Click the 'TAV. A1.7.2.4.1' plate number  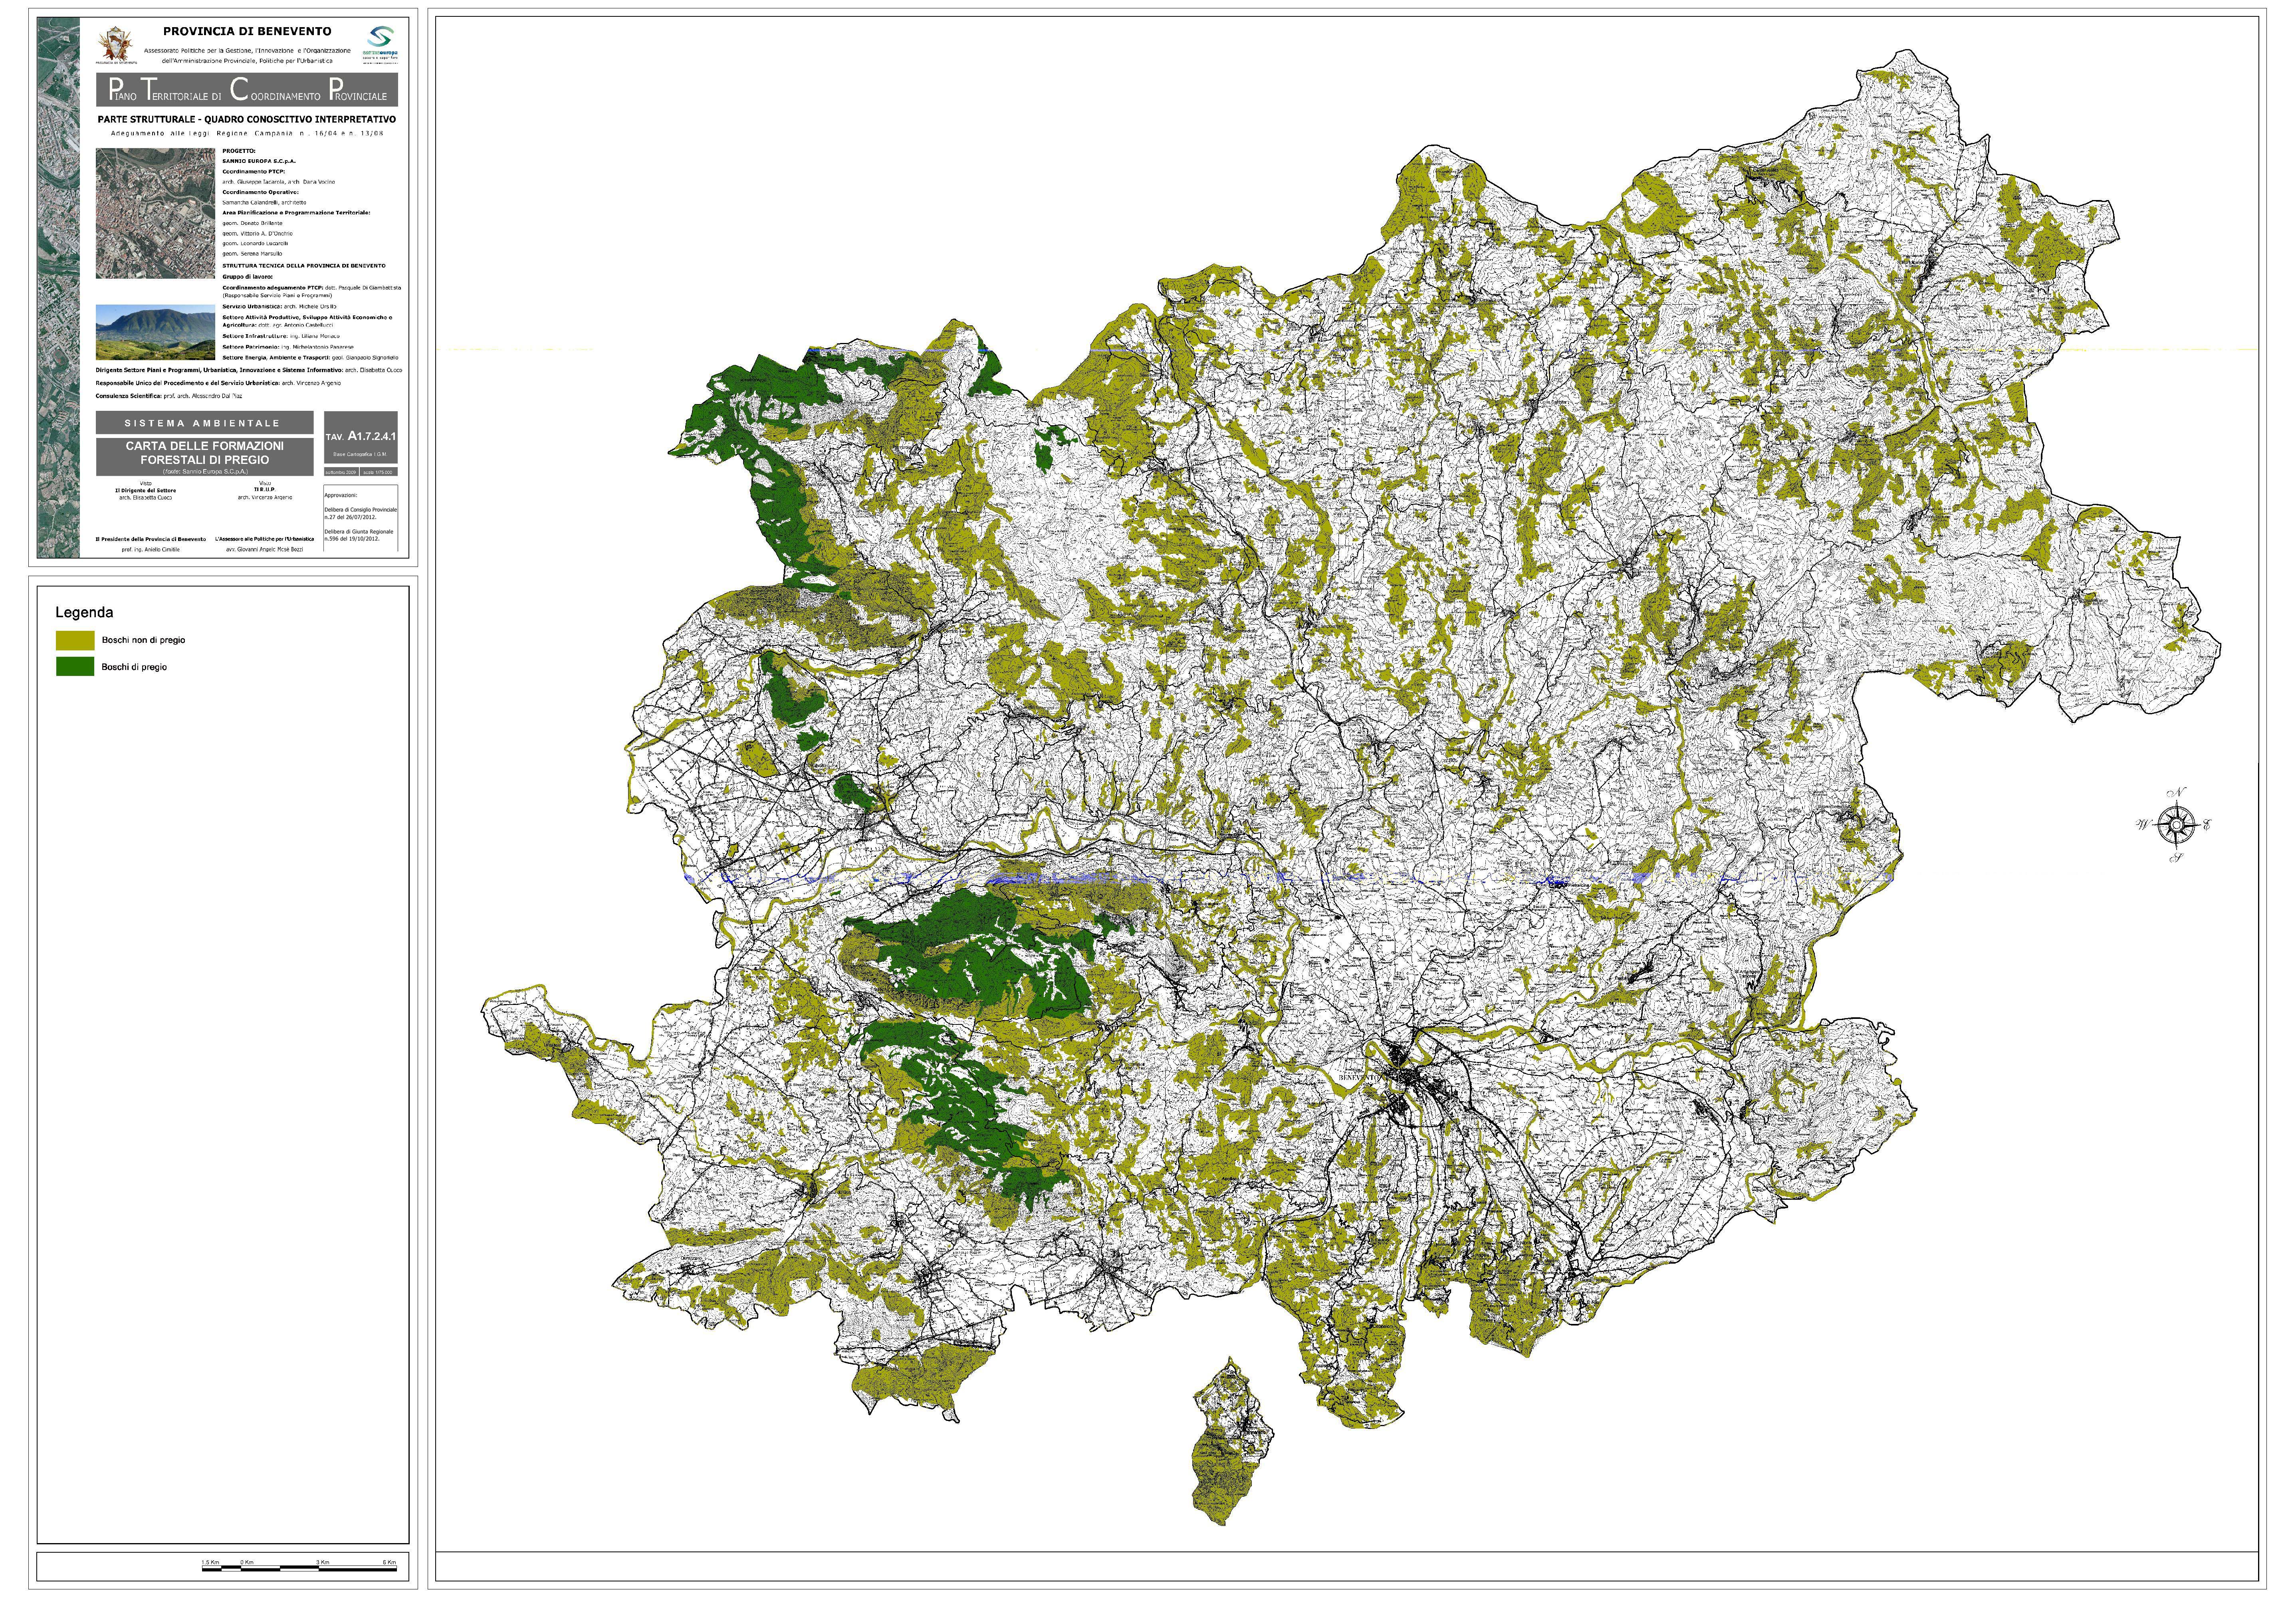361,436
